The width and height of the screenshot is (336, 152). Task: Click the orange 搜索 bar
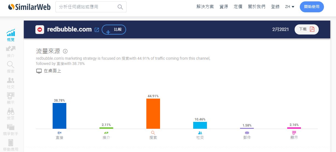(153, 114)
